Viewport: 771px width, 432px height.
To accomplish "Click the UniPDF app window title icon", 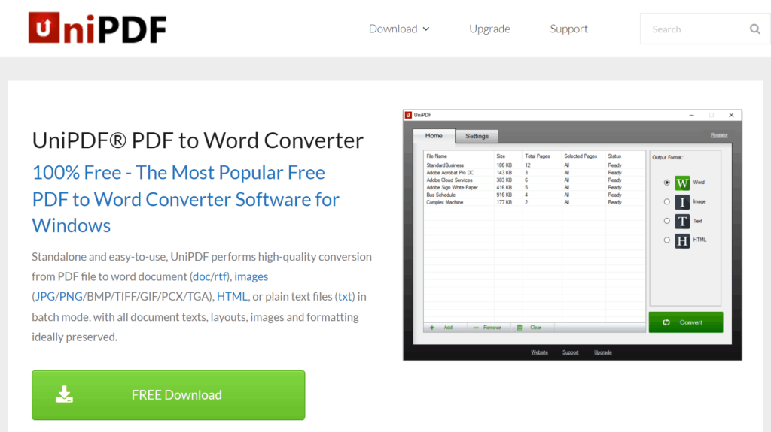I will click(408, 115).
